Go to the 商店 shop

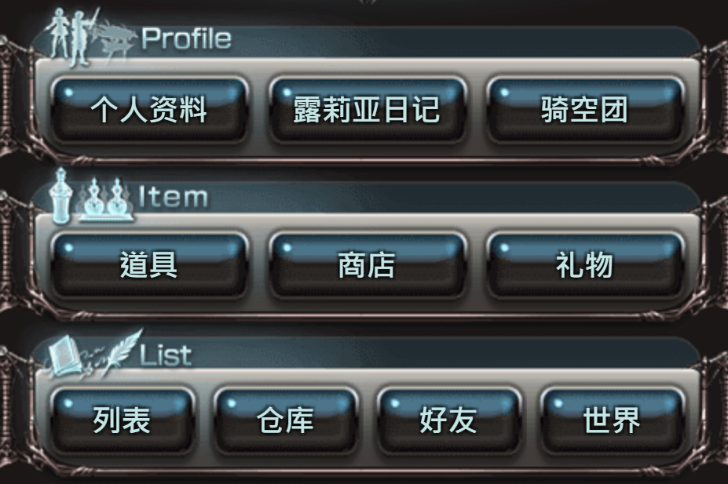point(367,264)
